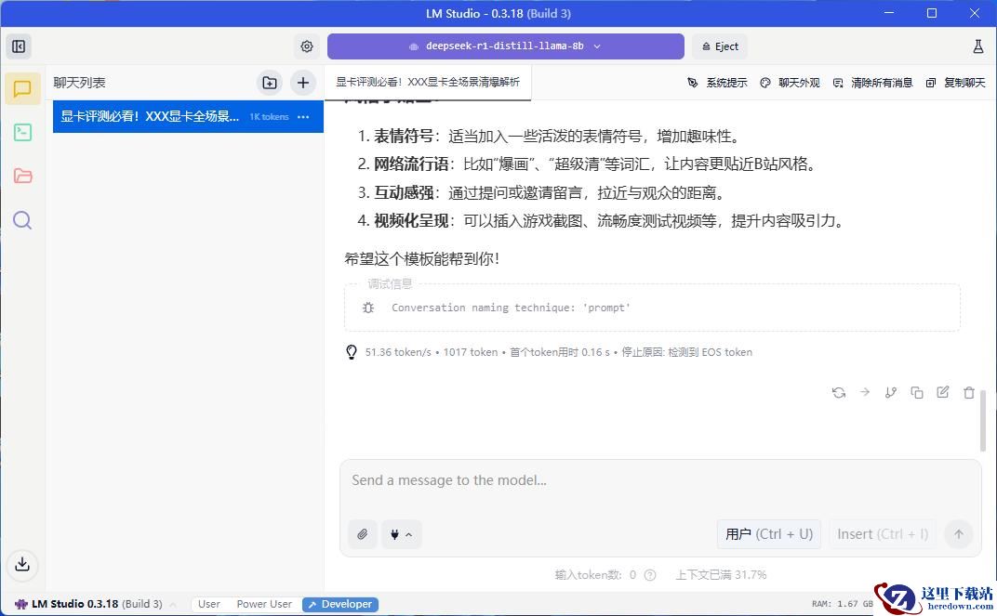The width and height of the screenshot is (997, 616).
Task: Toggle the left sidebar panel icon
Action: [20, 46]
